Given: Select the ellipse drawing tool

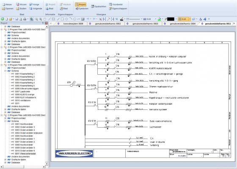Looking at the screenshot, I should click(74, 19).
